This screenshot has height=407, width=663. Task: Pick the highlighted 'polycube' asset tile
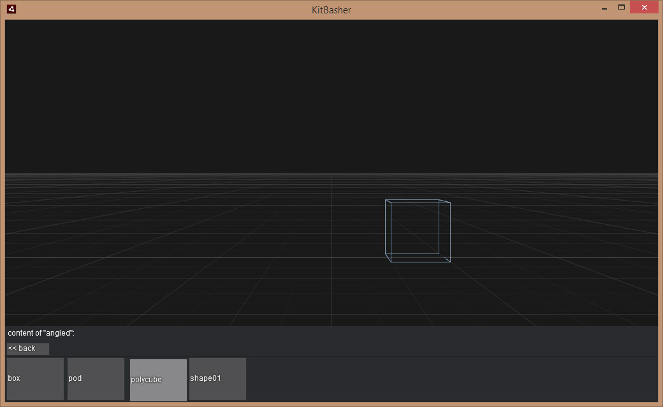click(158, 380)
